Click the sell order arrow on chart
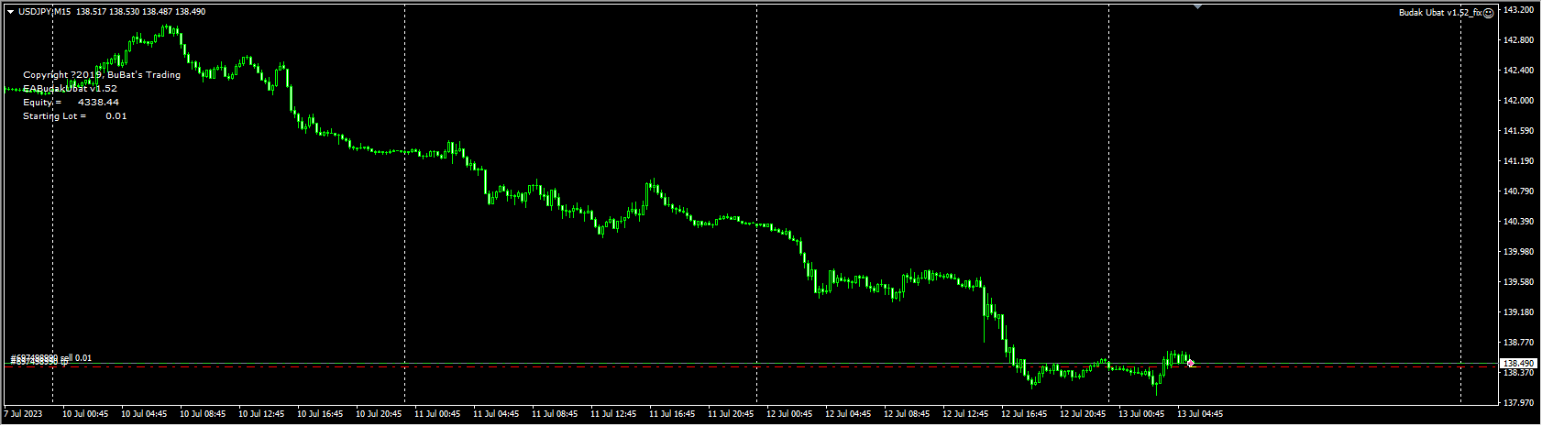This screenshot has width=1542, height=426. click(1190, 364)
